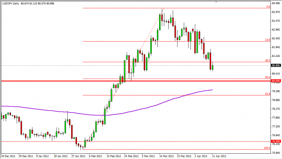Click the 82.455 price axis value
Viewport: 282px width, 159px height.
276,39
